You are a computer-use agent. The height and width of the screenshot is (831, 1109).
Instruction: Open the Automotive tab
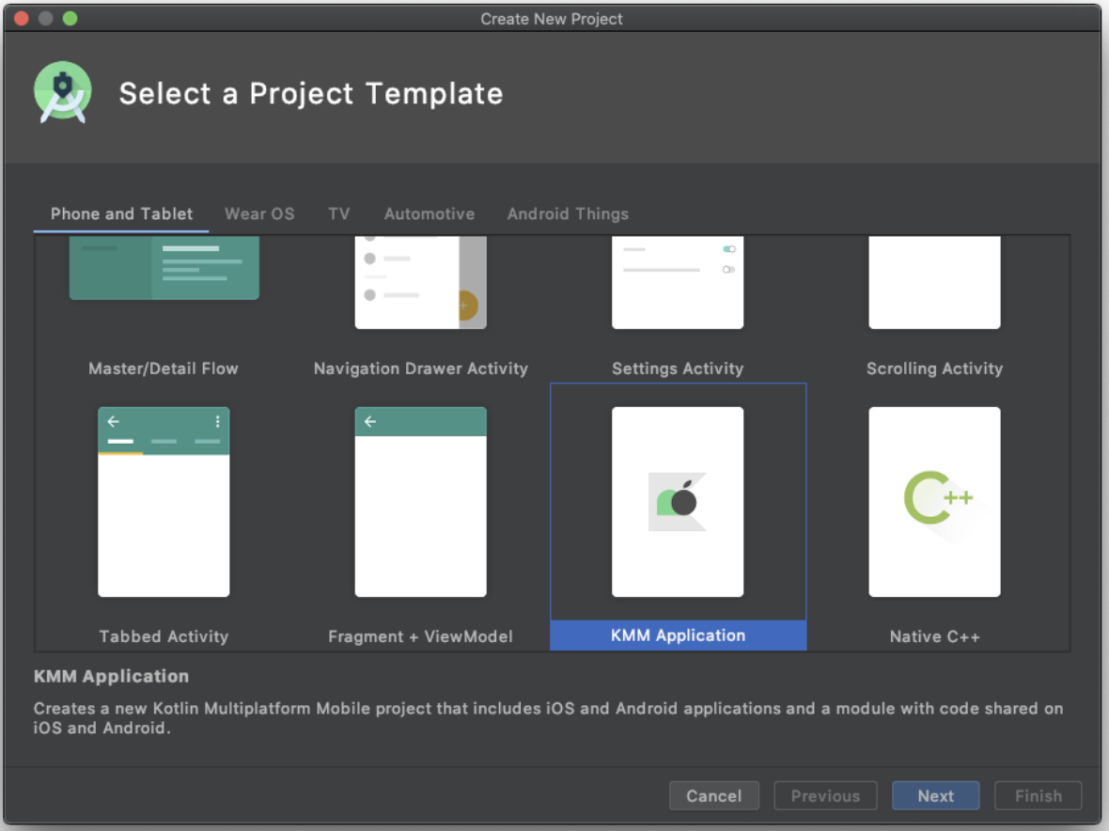pos(430,213)
